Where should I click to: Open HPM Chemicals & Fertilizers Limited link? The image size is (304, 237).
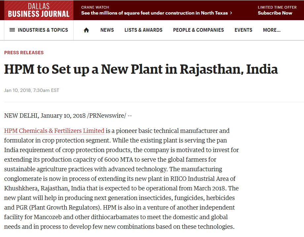click(x=54, y=131)
